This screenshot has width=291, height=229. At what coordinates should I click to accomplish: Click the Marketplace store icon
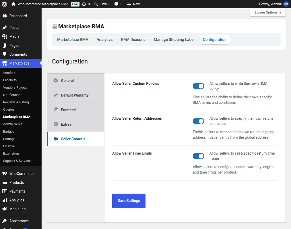pos(5,63)
